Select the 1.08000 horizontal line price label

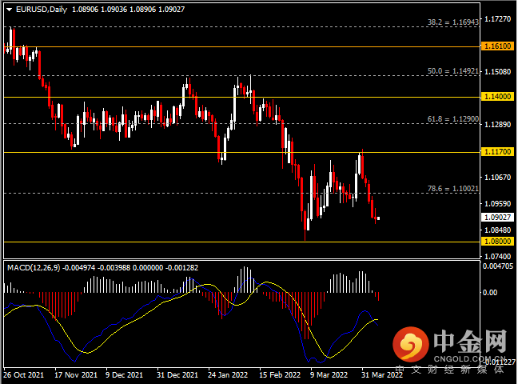(497, 242)
